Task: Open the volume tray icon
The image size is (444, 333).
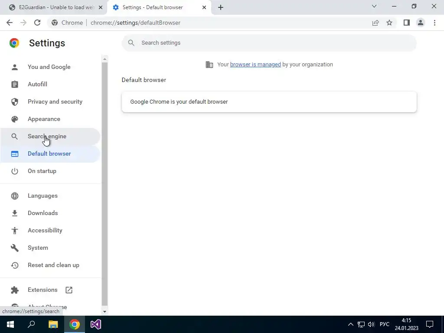Action: (x=371, y=324)
